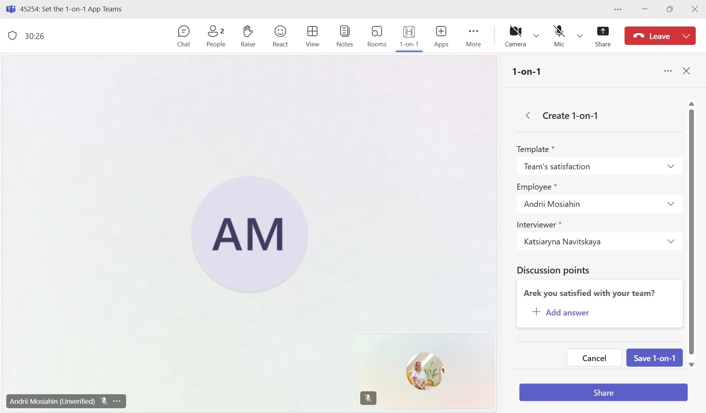706x413 pixels.
Task: Unmute the Mic
Action: click(x=559, y=36)
